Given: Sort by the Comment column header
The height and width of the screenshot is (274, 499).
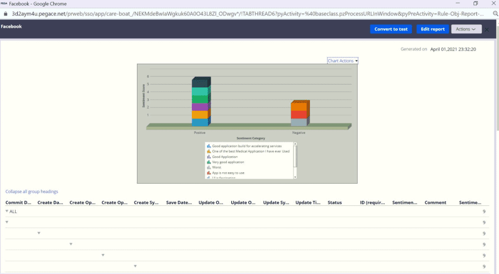Looking at the screenshot, I should 435,203.
